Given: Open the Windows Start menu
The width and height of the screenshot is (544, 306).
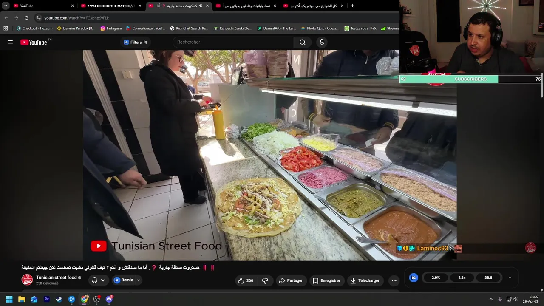Looking at the screenshot, I should coord(9,299).
